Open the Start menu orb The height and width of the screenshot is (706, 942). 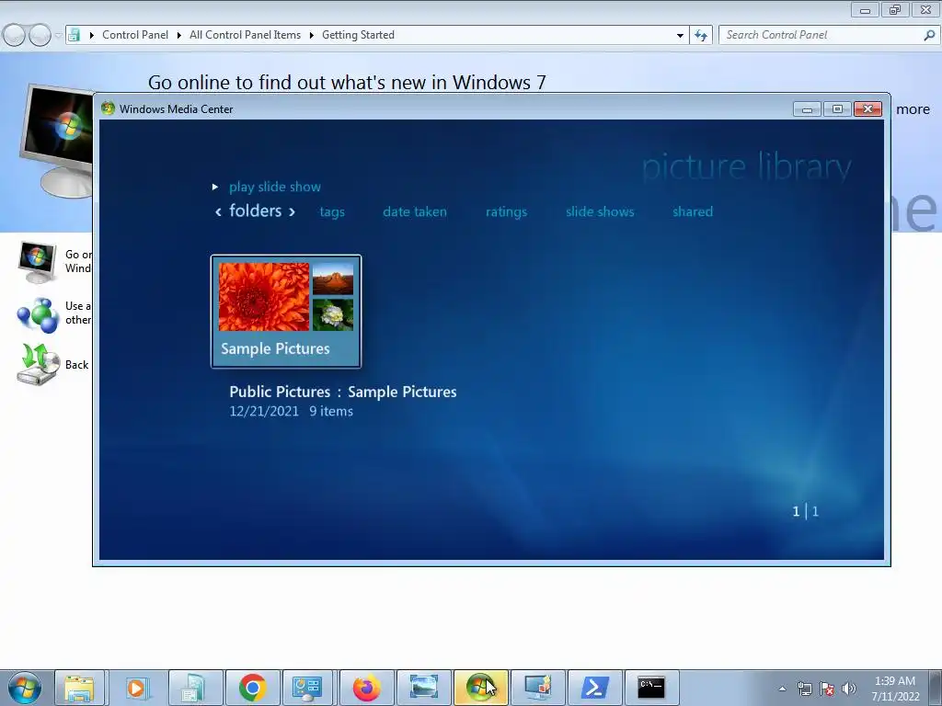(x=25, y=688)
